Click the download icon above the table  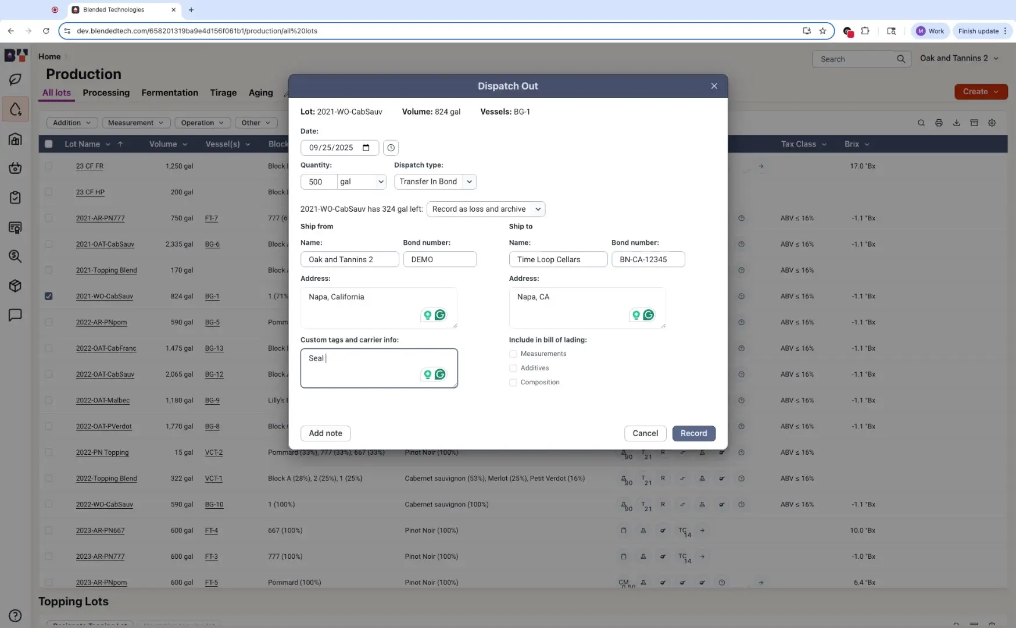(956, 123)
